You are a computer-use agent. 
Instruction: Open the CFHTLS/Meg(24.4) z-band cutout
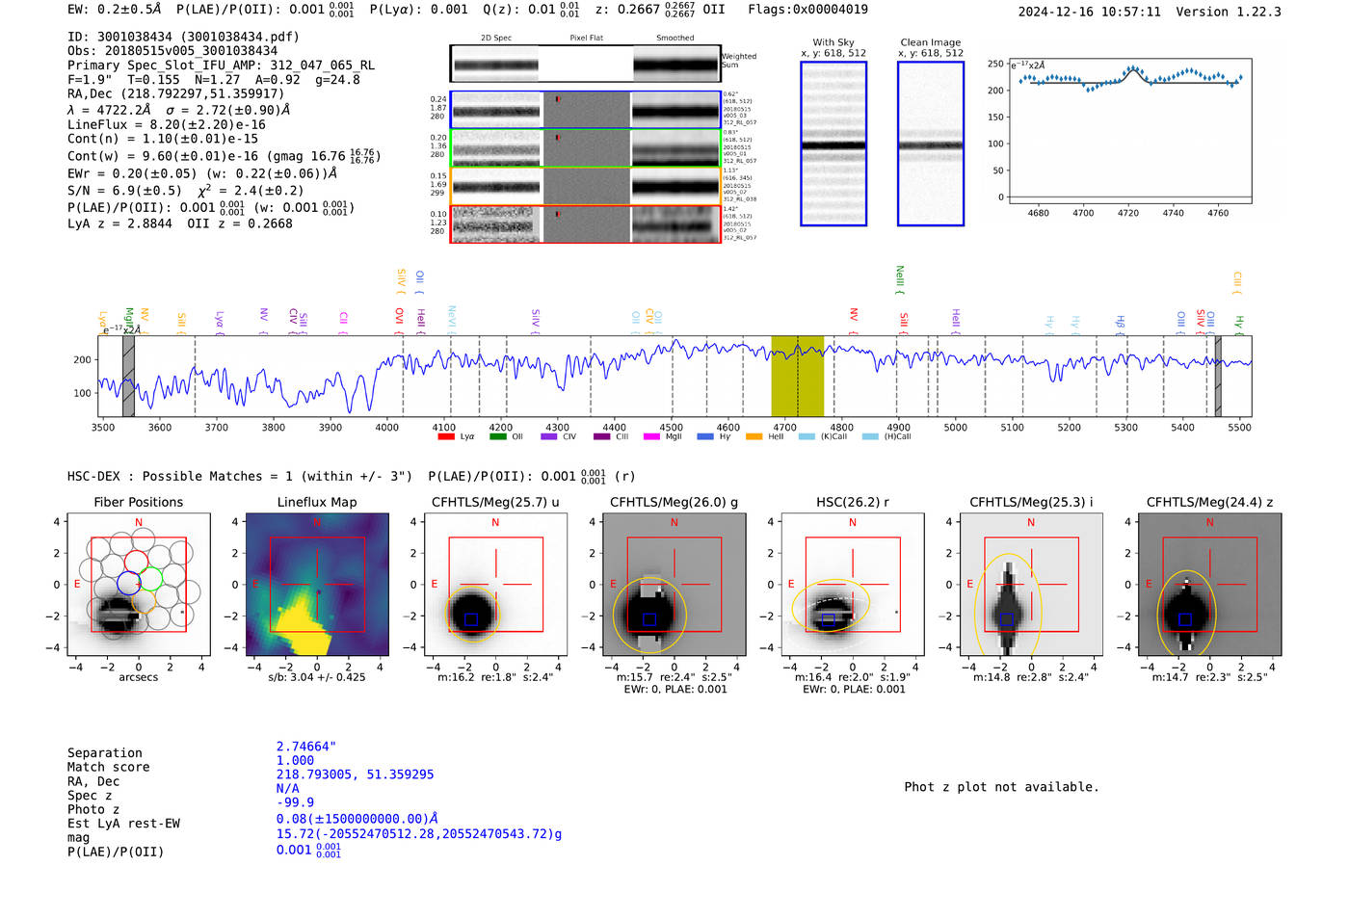[x=1210, y=585]
